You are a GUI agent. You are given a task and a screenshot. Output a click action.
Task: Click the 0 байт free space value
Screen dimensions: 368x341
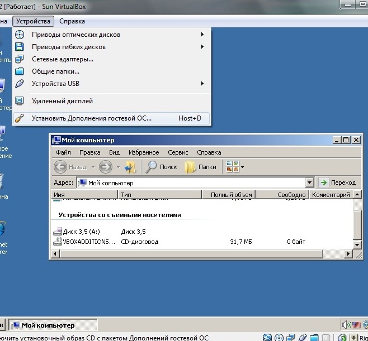(296, 242)
